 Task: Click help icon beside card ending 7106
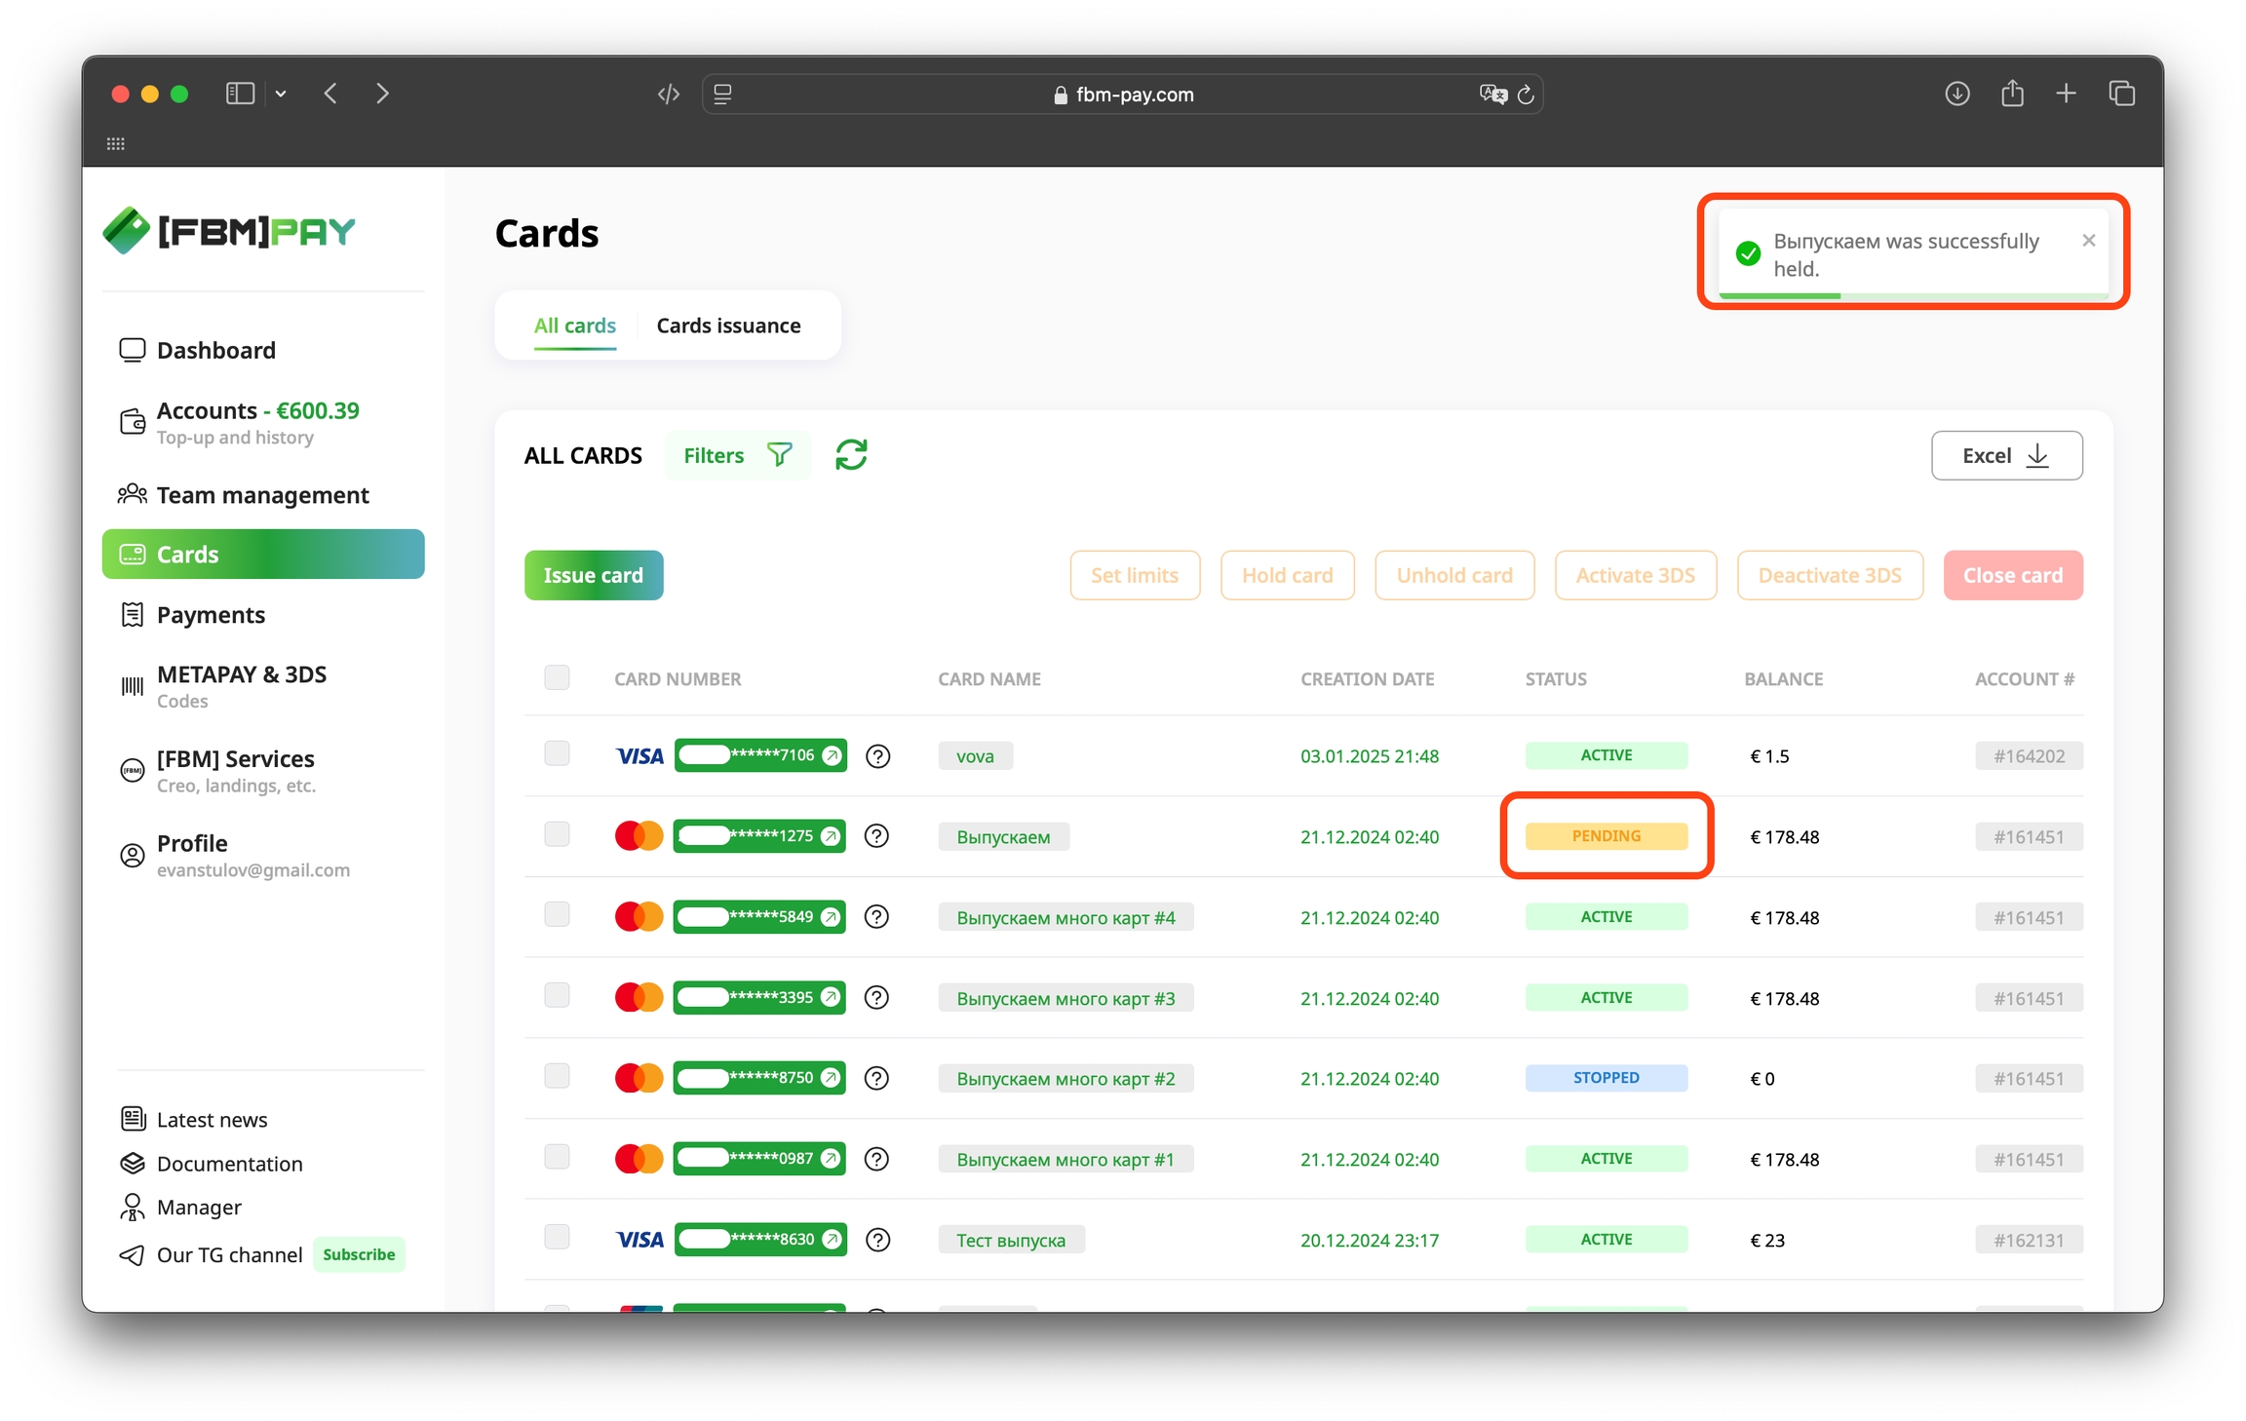877,756
